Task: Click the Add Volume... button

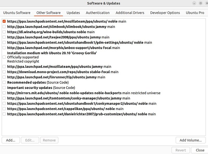Action: (191, 140)
